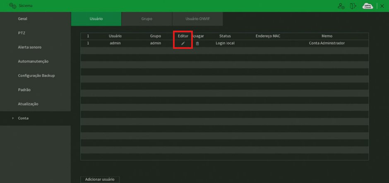This screenshot has width=389, height=183.
Task: Switch to the Grupo tab
Action: coord(146,19)
